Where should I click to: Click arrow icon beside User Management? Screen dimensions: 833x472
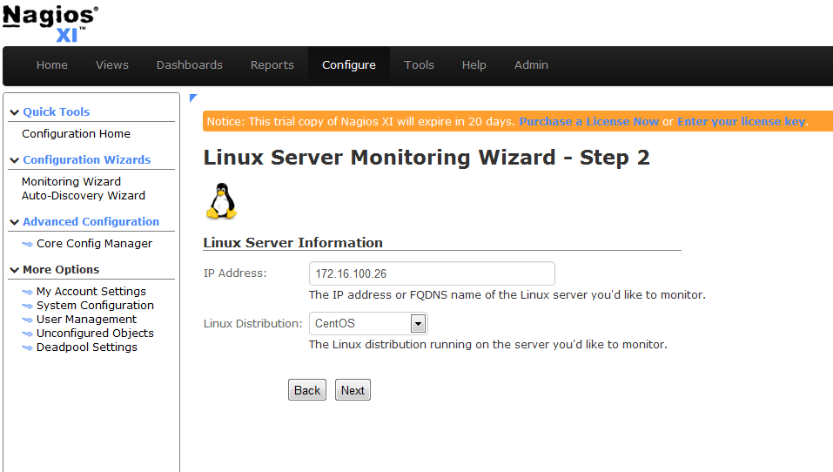pos(27,320)
